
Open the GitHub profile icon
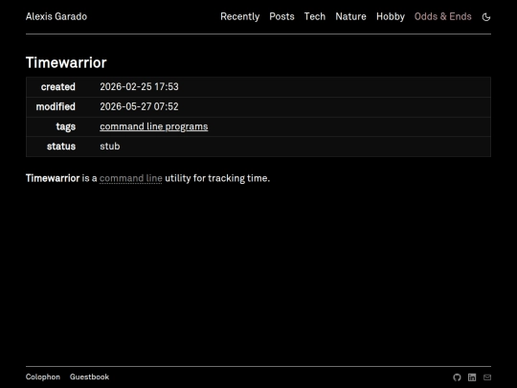pos(457,377)
